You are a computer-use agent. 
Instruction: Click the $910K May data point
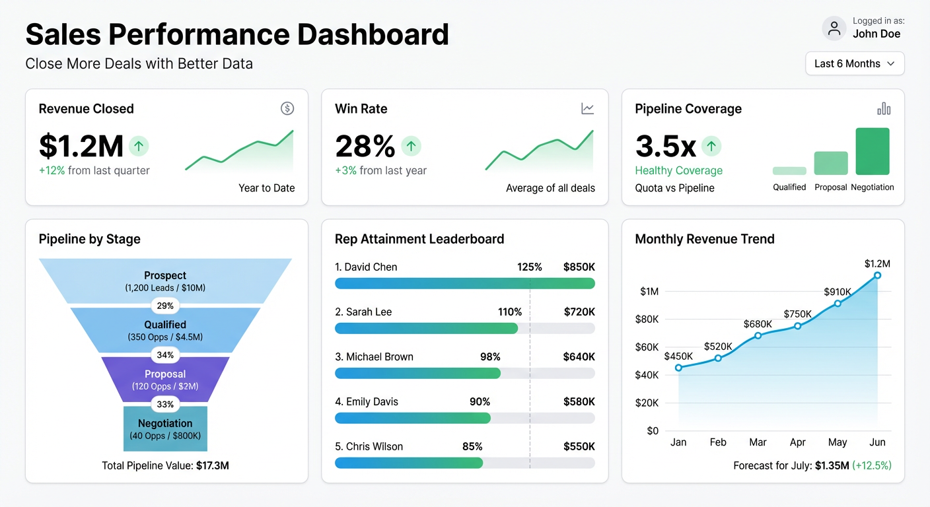tap(838, 303)
